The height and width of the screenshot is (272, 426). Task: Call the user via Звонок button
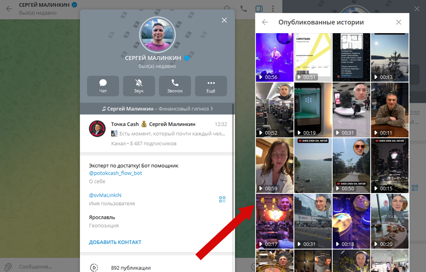[175, 86]
